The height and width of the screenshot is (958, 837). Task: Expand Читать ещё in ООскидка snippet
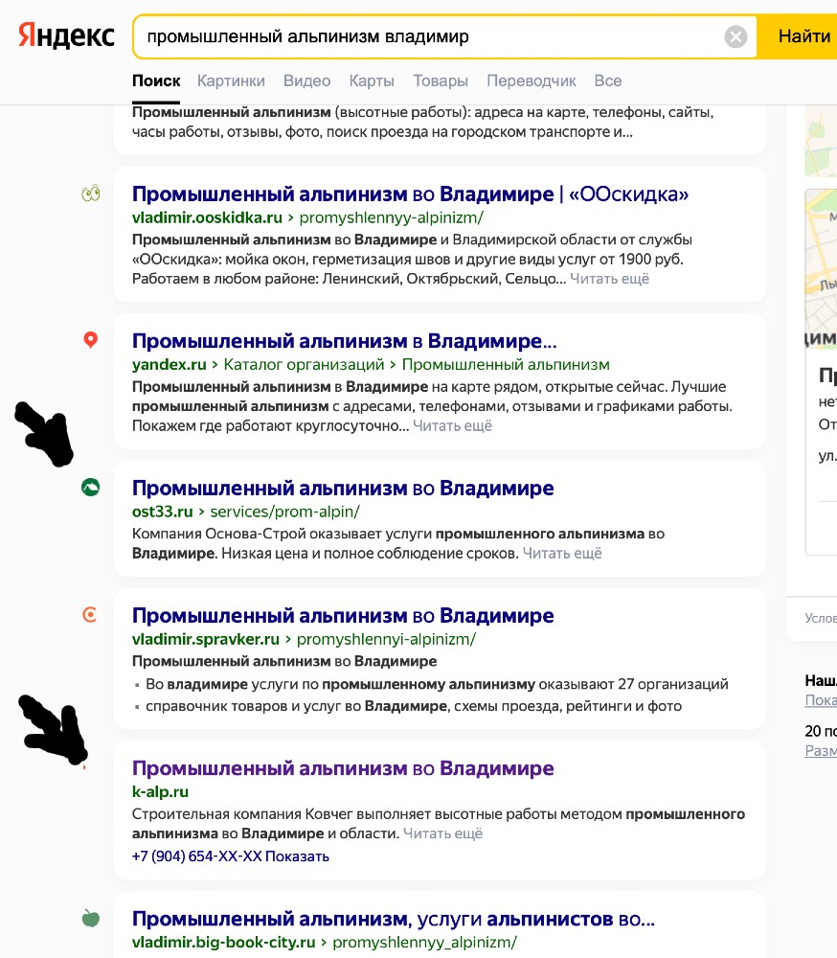[609, 279]
